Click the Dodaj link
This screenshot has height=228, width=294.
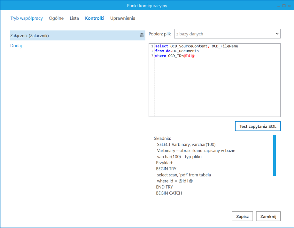16,46
